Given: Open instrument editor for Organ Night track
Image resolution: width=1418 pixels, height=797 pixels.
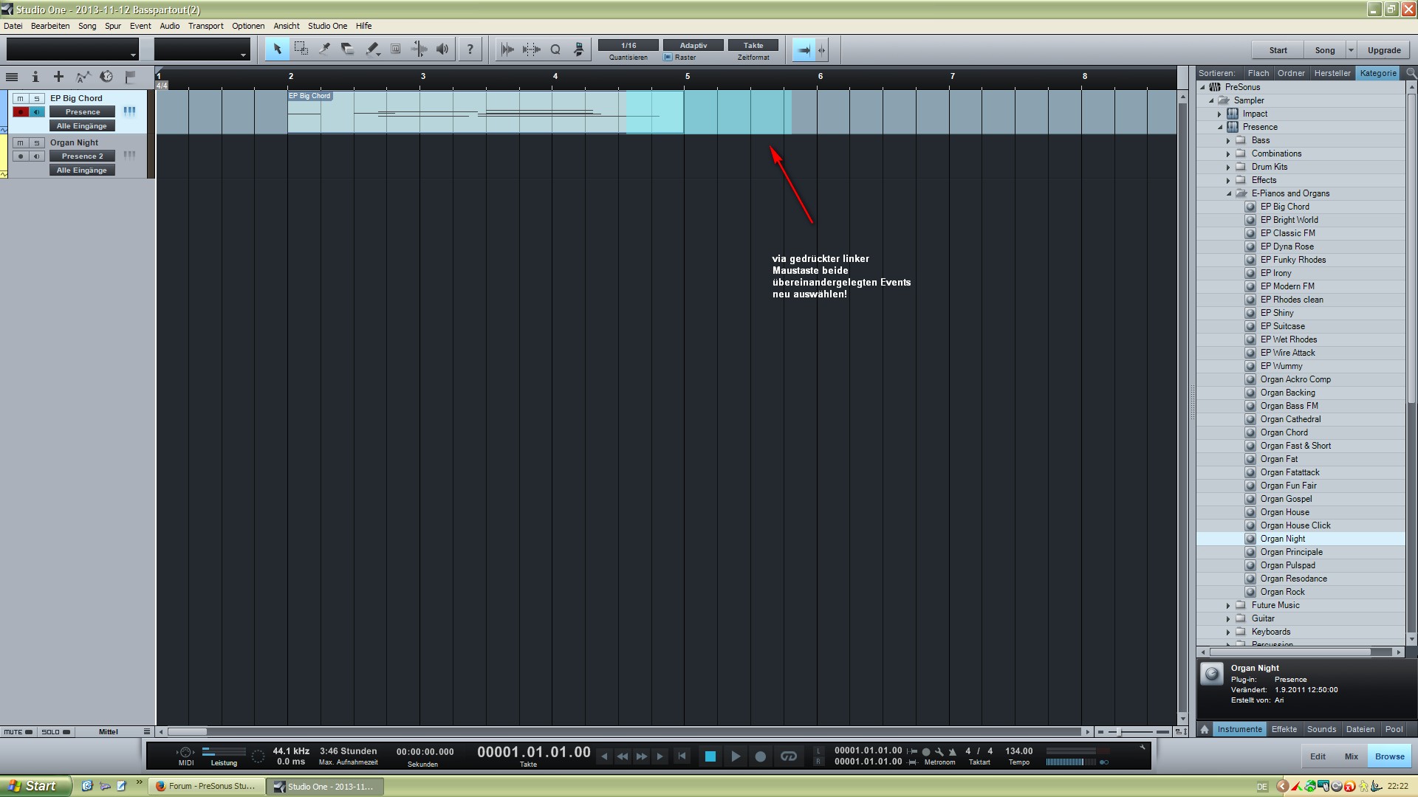Looking at the screenshot, I should tap(129, 156).
